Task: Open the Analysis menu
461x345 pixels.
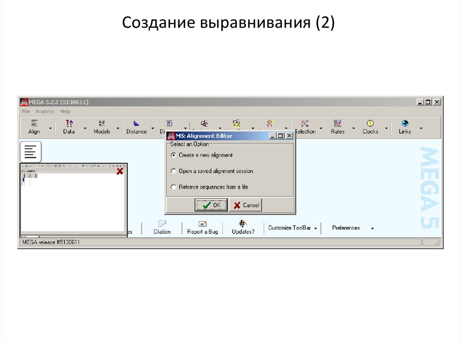Action: [x=45, y=112]
